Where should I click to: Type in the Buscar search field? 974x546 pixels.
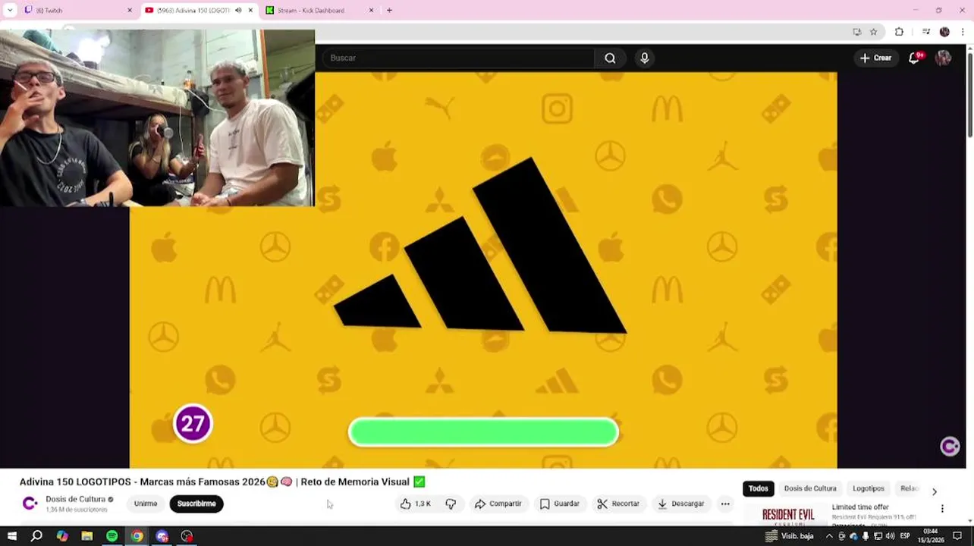pos(458,58)
